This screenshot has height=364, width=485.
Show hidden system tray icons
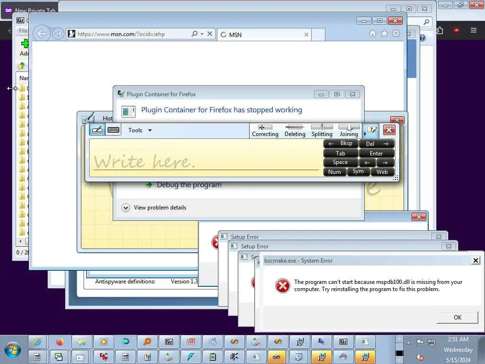pyautogui.click(x=408, y=343)
